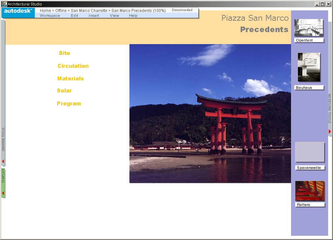Select the Bauhaus photo thumbnail
This screenshot has width=333, height=240.
click(309, 67)
